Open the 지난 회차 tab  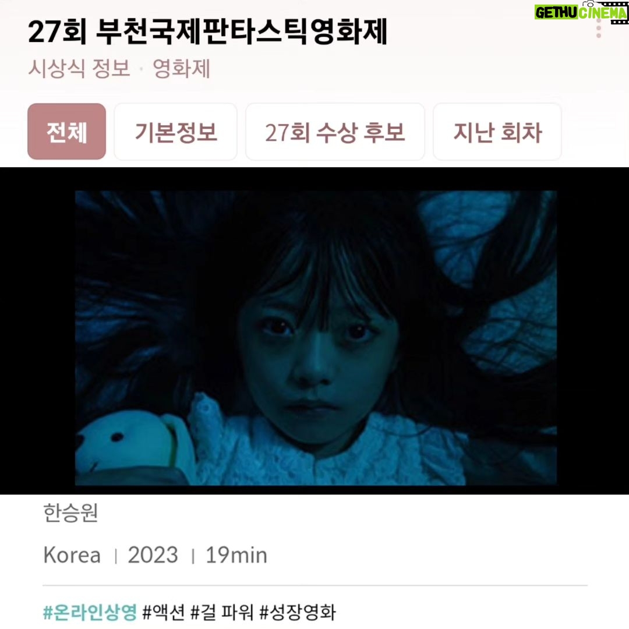click(497, 132)
